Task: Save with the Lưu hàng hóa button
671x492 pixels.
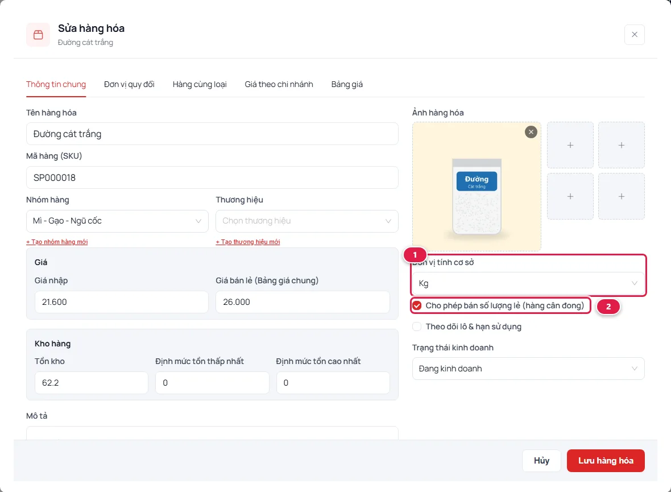Action: [x=606, y=461]
